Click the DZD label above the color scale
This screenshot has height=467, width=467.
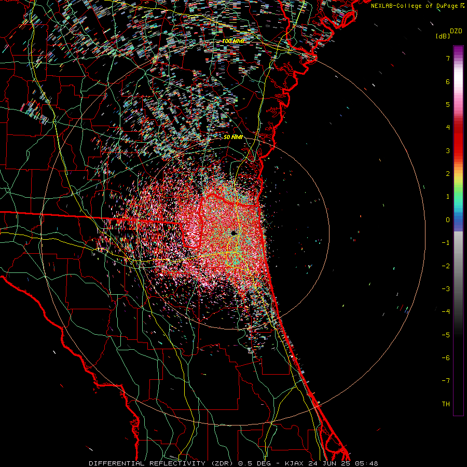click(456, 31)
